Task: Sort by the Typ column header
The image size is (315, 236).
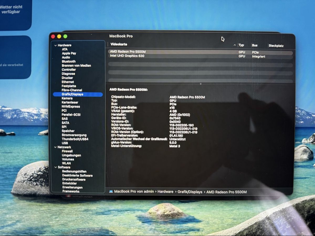Action: pyautogui.click(x=241, y=45)
